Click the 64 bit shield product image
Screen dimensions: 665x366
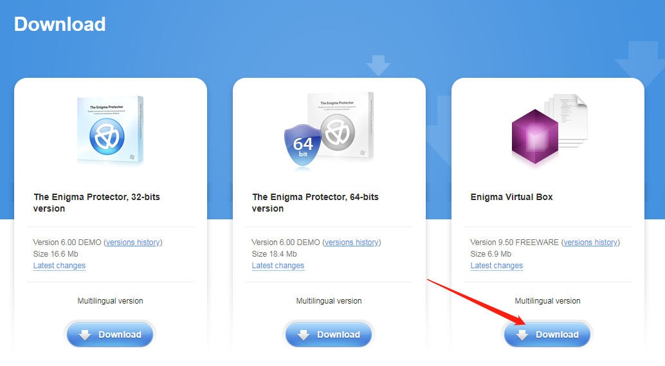(302, 146)
